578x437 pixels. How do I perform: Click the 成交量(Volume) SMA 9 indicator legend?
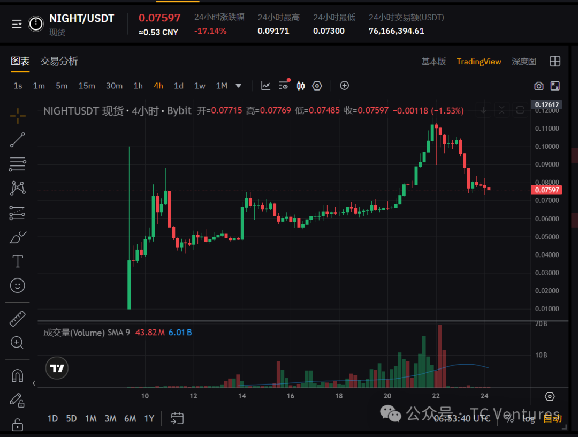coord(87,333)
